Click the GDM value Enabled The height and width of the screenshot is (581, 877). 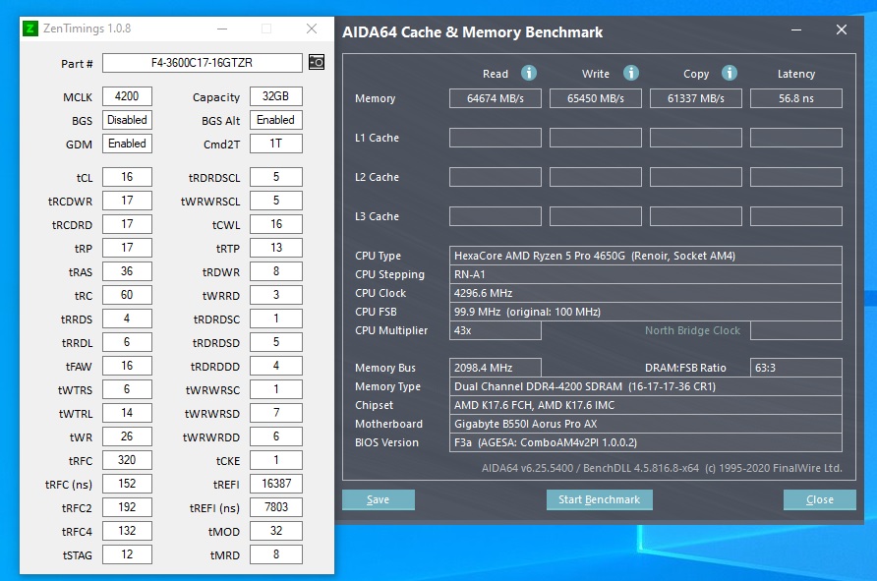coord(127,144)
